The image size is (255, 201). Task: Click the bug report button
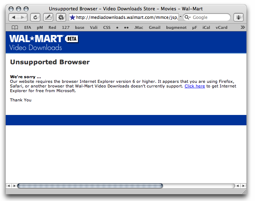239,17
